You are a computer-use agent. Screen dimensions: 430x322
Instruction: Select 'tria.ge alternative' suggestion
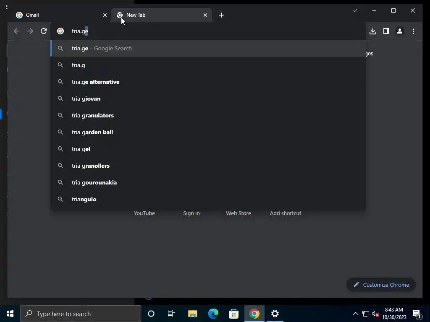[208, 82]
